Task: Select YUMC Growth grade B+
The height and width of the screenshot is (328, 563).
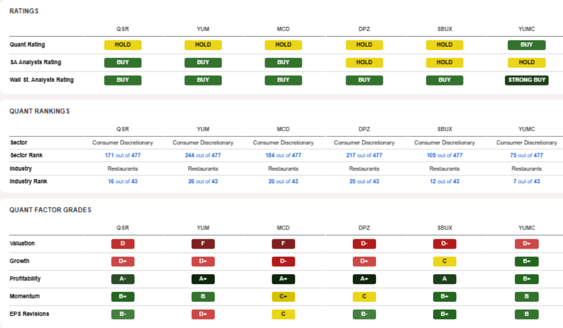Action: 526,261
